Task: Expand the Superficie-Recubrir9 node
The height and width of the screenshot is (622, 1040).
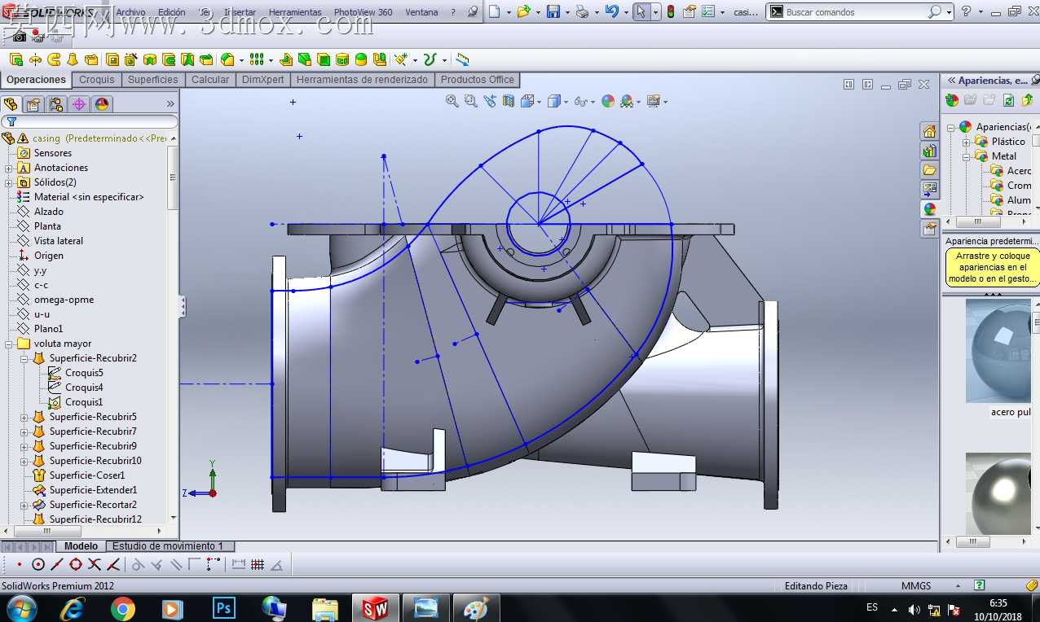Action: (24, 446)
